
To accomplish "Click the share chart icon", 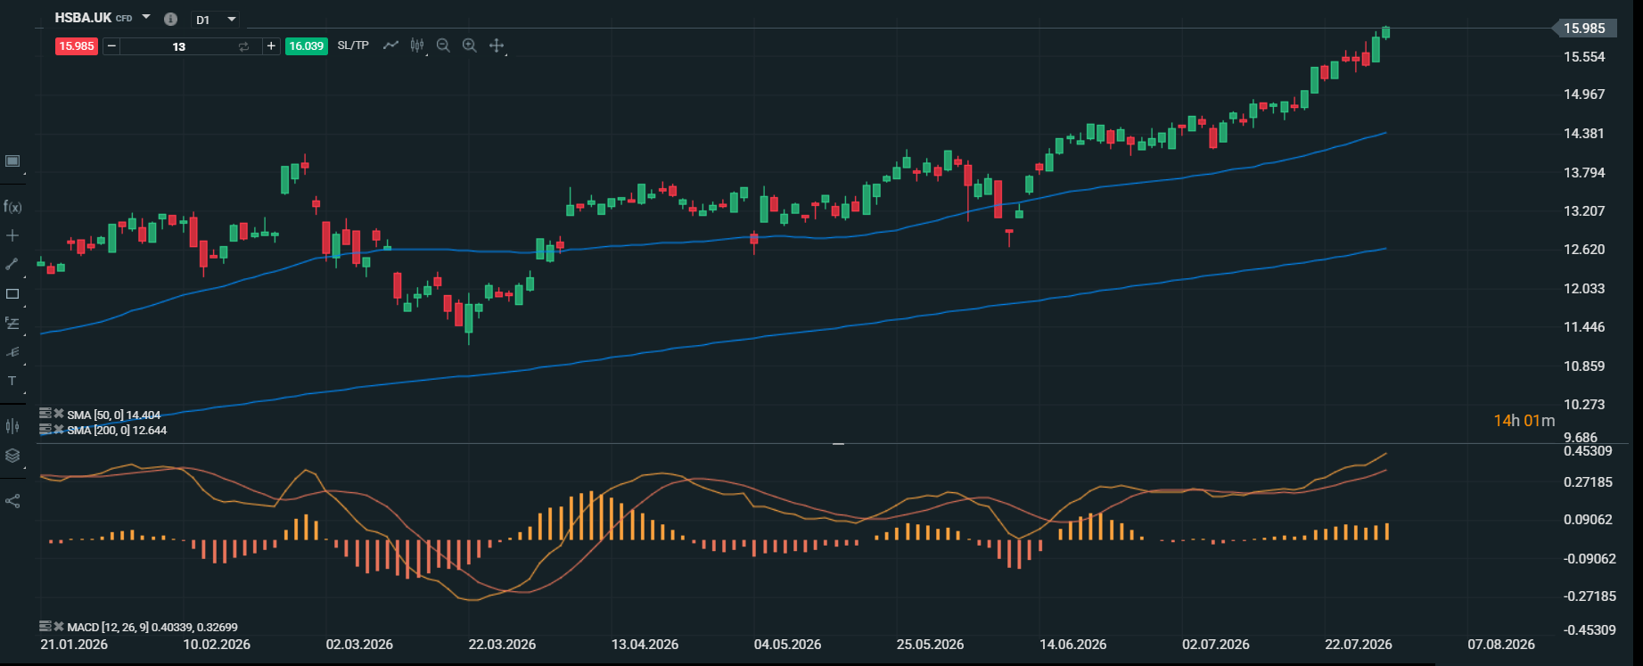I will (12, 501).
